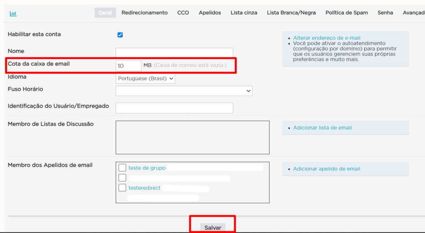Focus the Nome text field
This screenshot has width=425, height=233.
pyautogui.click(x=174, y=53)
